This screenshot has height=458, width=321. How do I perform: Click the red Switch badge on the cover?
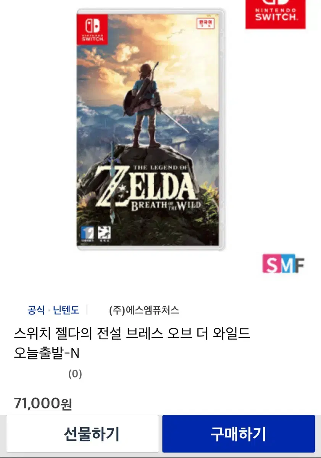tap(92, 29)
